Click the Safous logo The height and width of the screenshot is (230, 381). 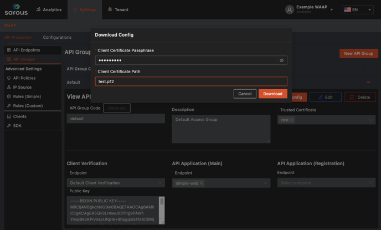[16, 10]
